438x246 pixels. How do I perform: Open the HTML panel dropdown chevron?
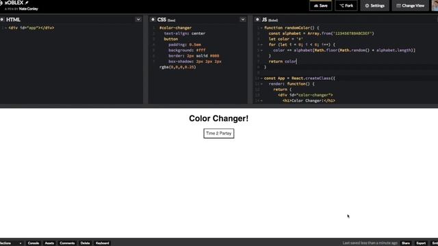pyautogui.click(x=138, y=20)
